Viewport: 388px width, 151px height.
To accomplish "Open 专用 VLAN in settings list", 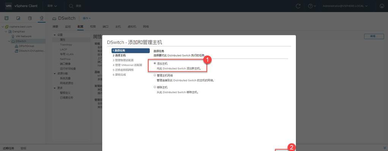I will coord(67,54).
